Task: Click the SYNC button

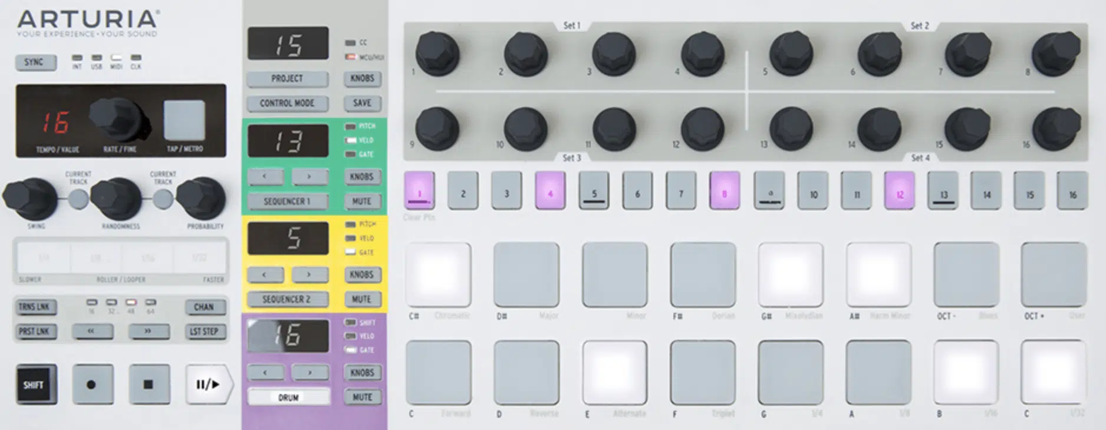Action: pos(37,62)
